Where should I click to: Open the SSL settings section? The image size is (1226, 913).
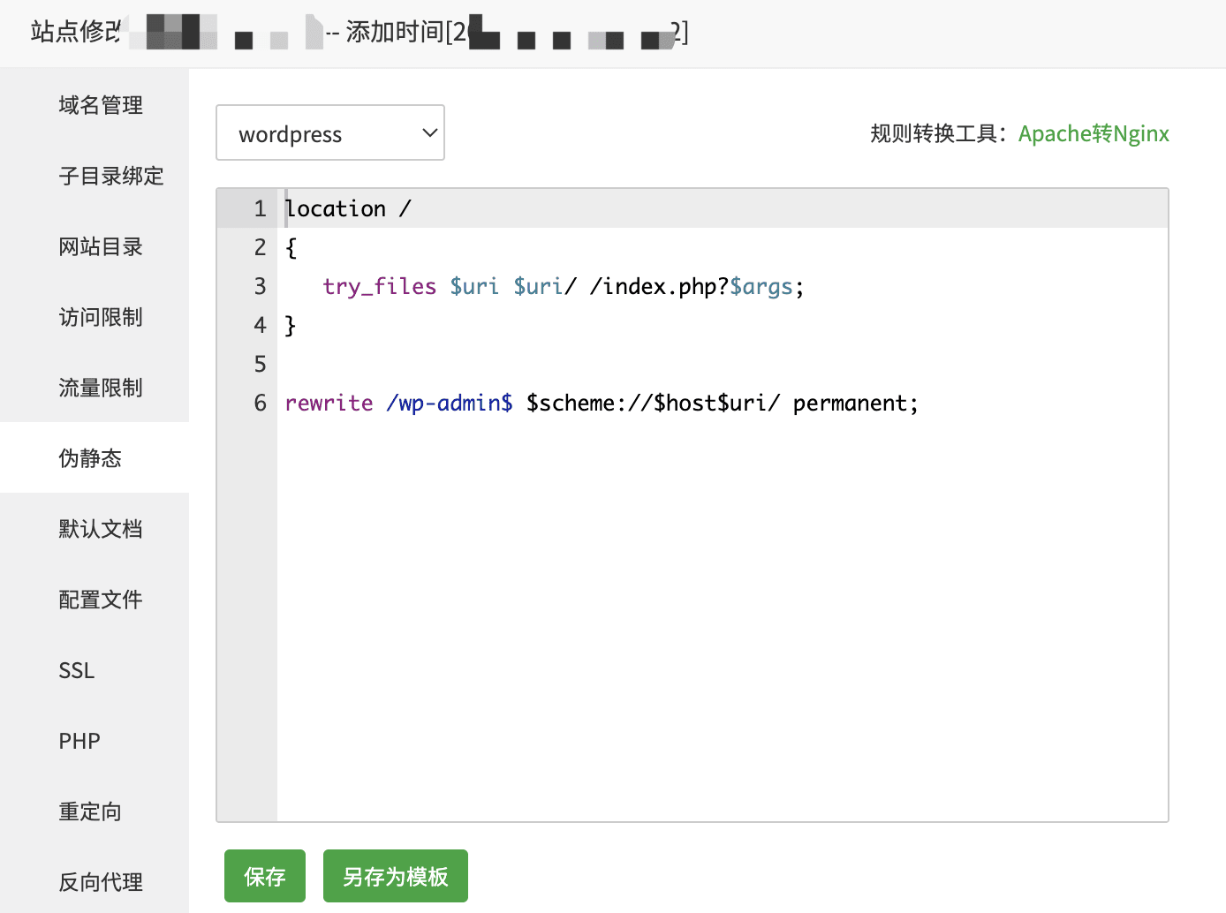click(x=76, y=670)
